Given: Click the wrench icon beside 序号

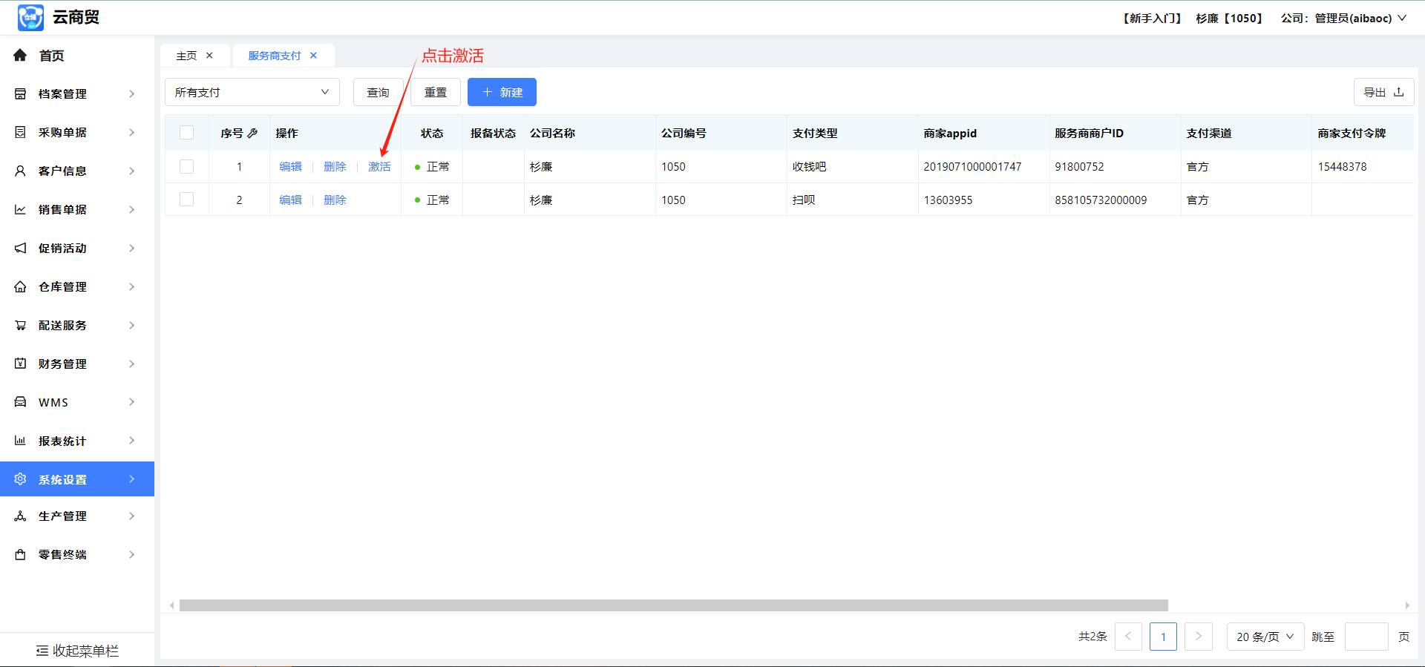Looking at the screenshot, I should coord(252,134).
